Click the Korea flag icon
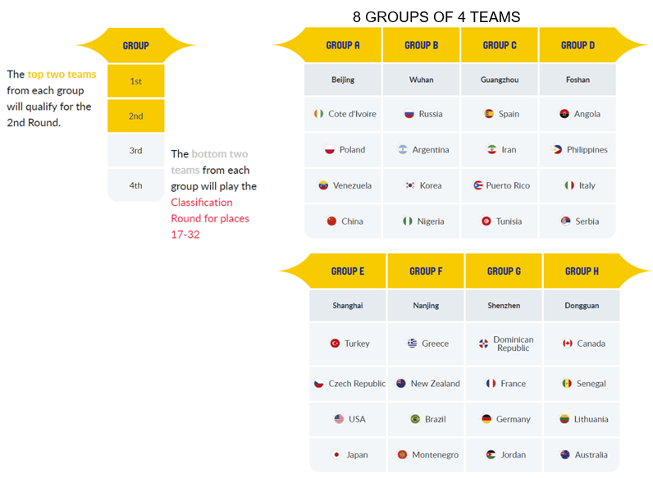Image resolution: width=653 pixels, height=478 pixels. point(410,185)
